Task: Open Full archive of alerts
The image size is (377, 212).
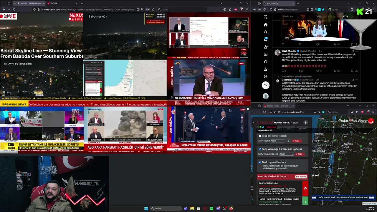Action: click(x=301, y=176)
